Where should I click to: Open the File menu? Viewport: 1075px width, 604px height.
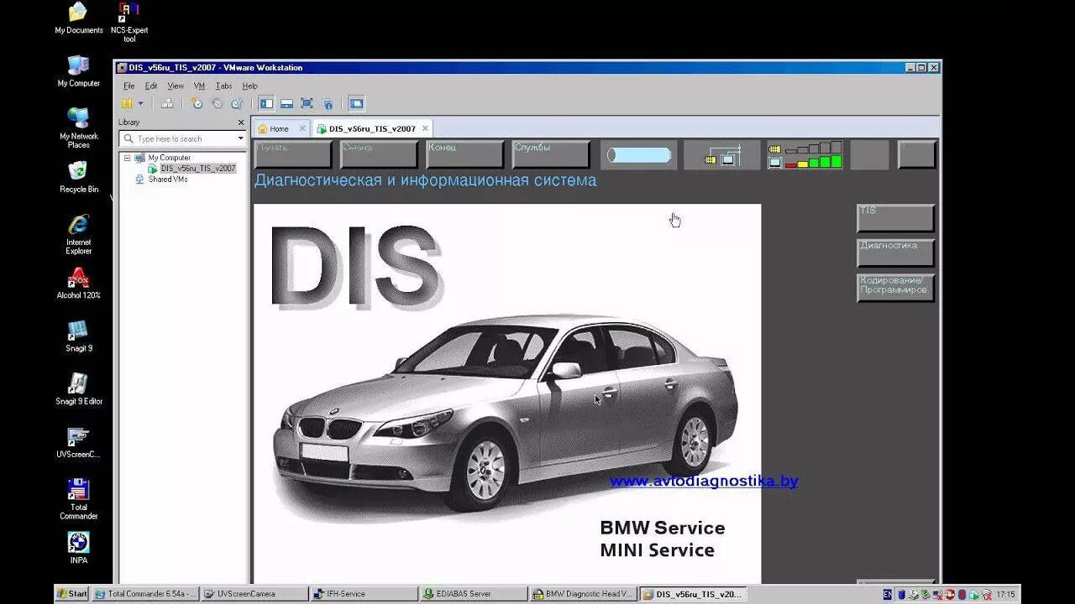129,86
